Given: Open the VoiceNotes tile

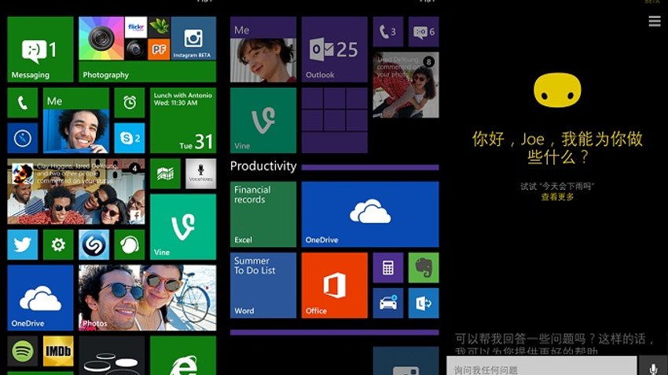Looking at the screenshot, I should [200, 174].
